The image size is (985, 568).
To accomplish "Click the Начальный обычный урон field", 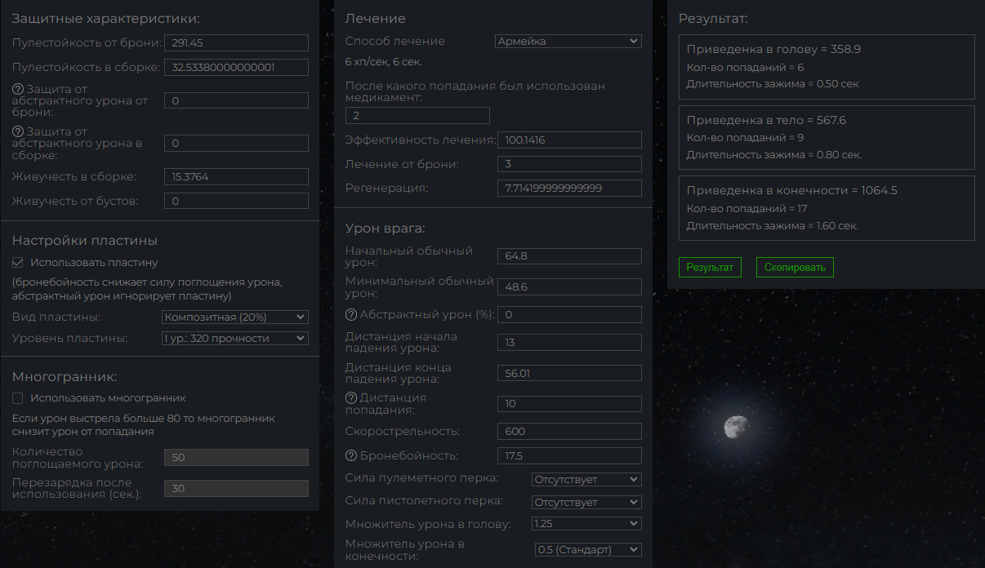I will (569, 256).
